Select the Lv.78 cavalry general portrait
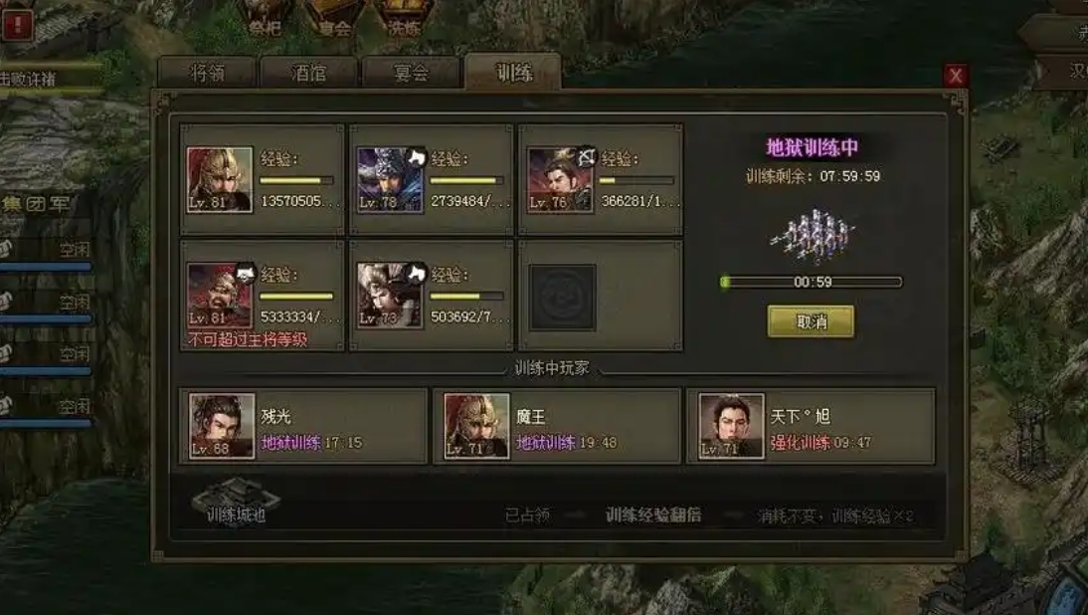Viewport: 1088px width, 615px height. pos(390,180)
